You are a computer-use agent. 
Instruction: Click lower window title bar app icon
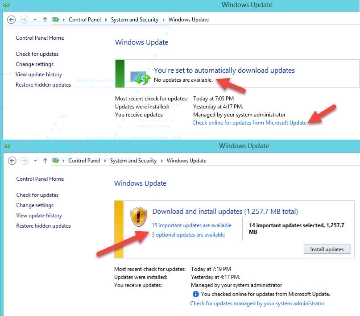(7, 146)
